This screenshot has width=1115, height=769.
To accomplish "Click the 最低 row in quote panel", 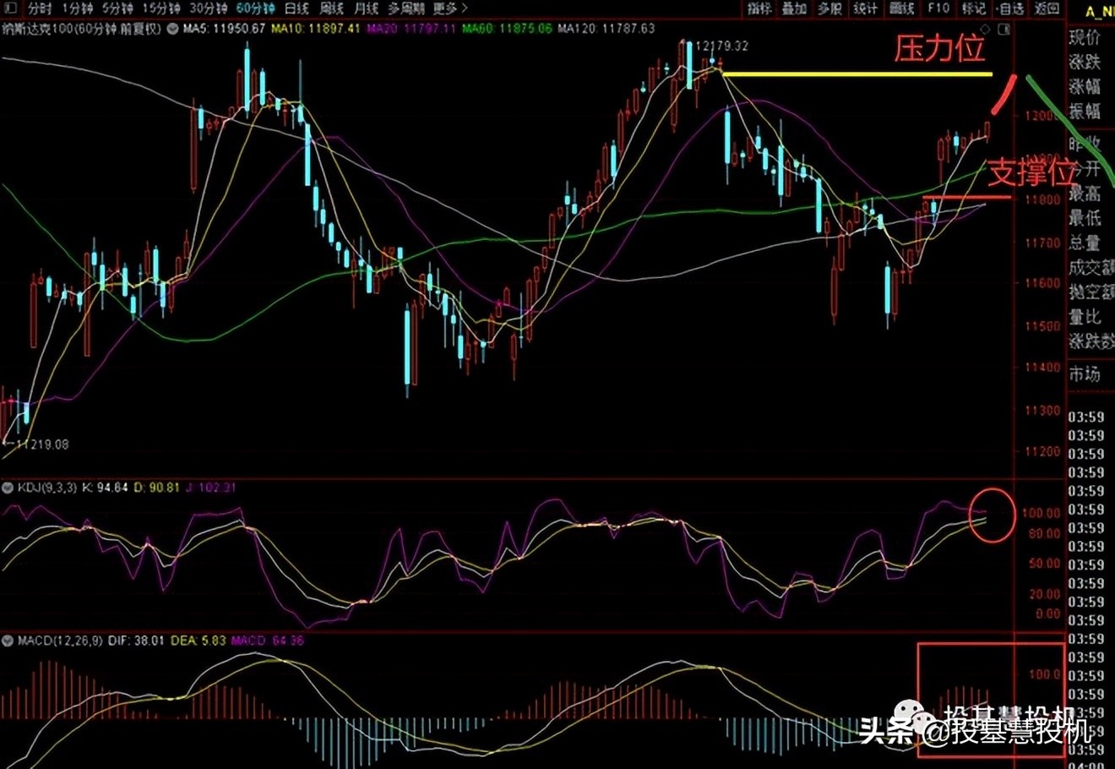I will tap(1085, 219).
